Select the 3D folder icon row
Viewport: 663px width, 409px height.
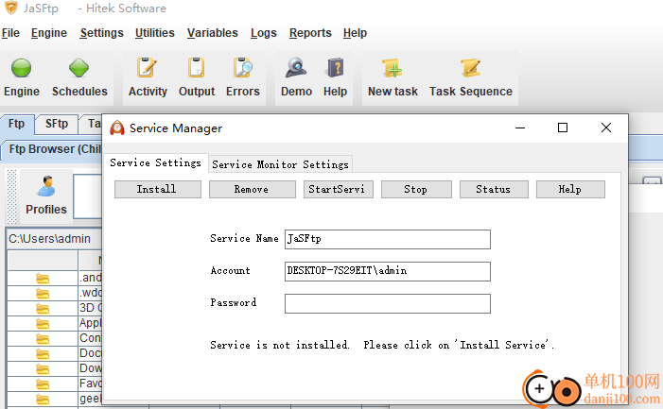pyautogui.click(x=43, y=309)
